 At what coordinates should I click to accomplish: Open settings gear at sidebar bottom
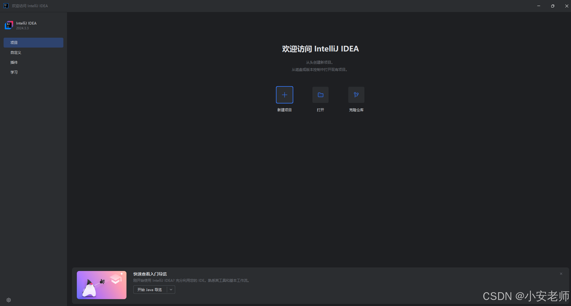click(x=9, y=300)
